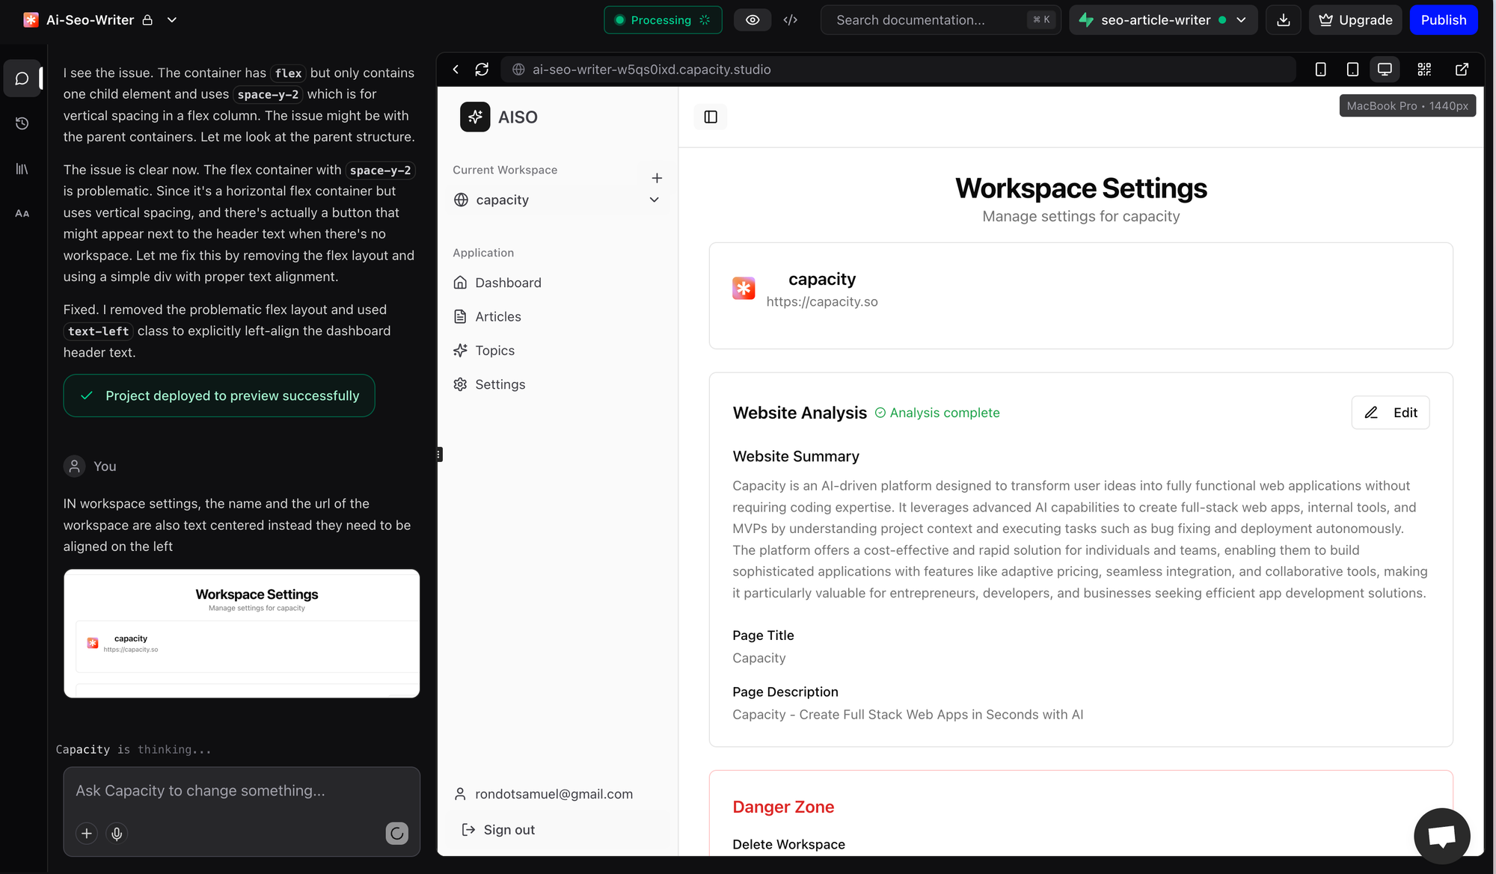This screenshot has height=874, width=1496.
Task: Click the code view icon in top bar
Action: tap(791, 20)
